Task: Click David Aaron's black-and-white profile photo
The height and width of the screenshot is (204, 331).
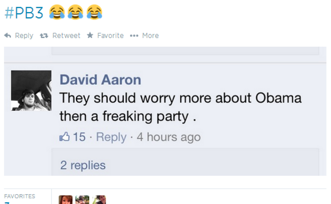Action: 31,90
